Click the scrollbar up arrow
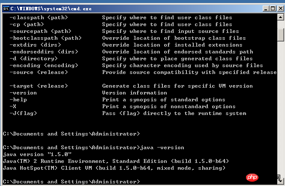Image resolution: width=285 pixels, height=186 pixels. tap(281, 17)
